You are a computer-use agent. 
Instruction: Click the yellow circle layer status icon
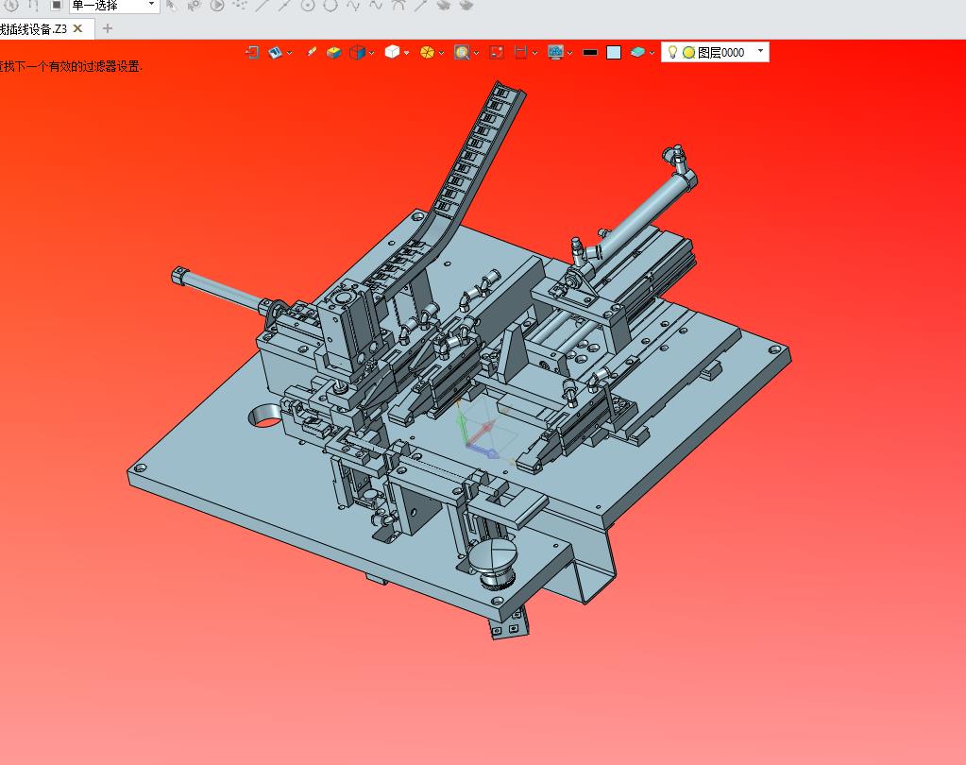click(x=688, y=53)
